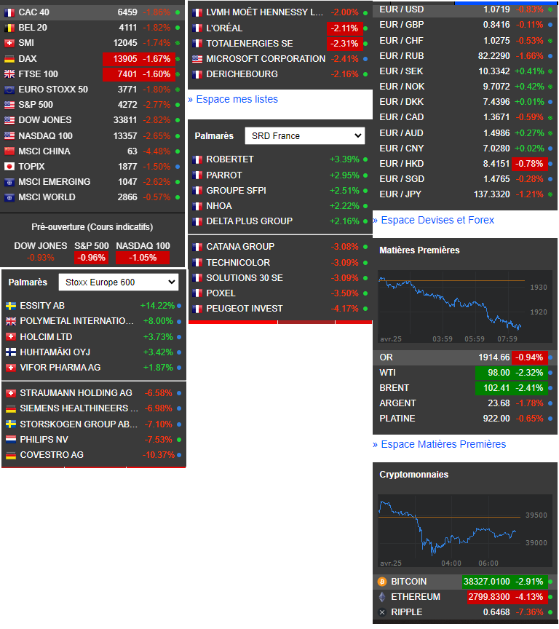
Task: Click the Matières Premières gold price chart
Action: (x=464, y=306)
